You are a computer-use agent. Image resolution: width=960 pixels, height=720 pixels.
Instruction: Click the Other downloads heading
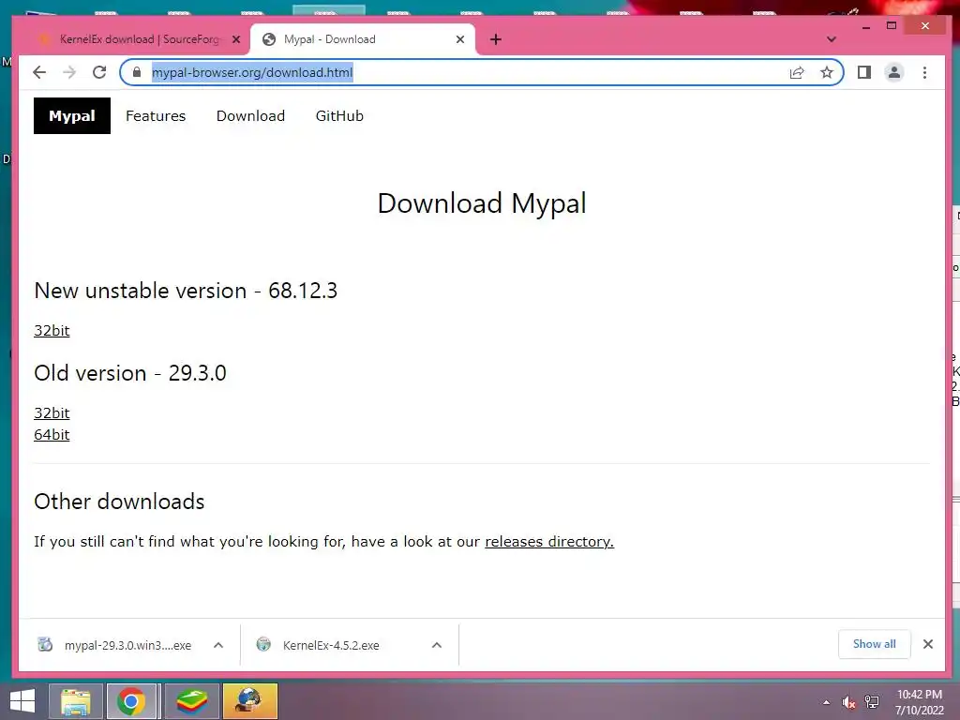(119, 502)
